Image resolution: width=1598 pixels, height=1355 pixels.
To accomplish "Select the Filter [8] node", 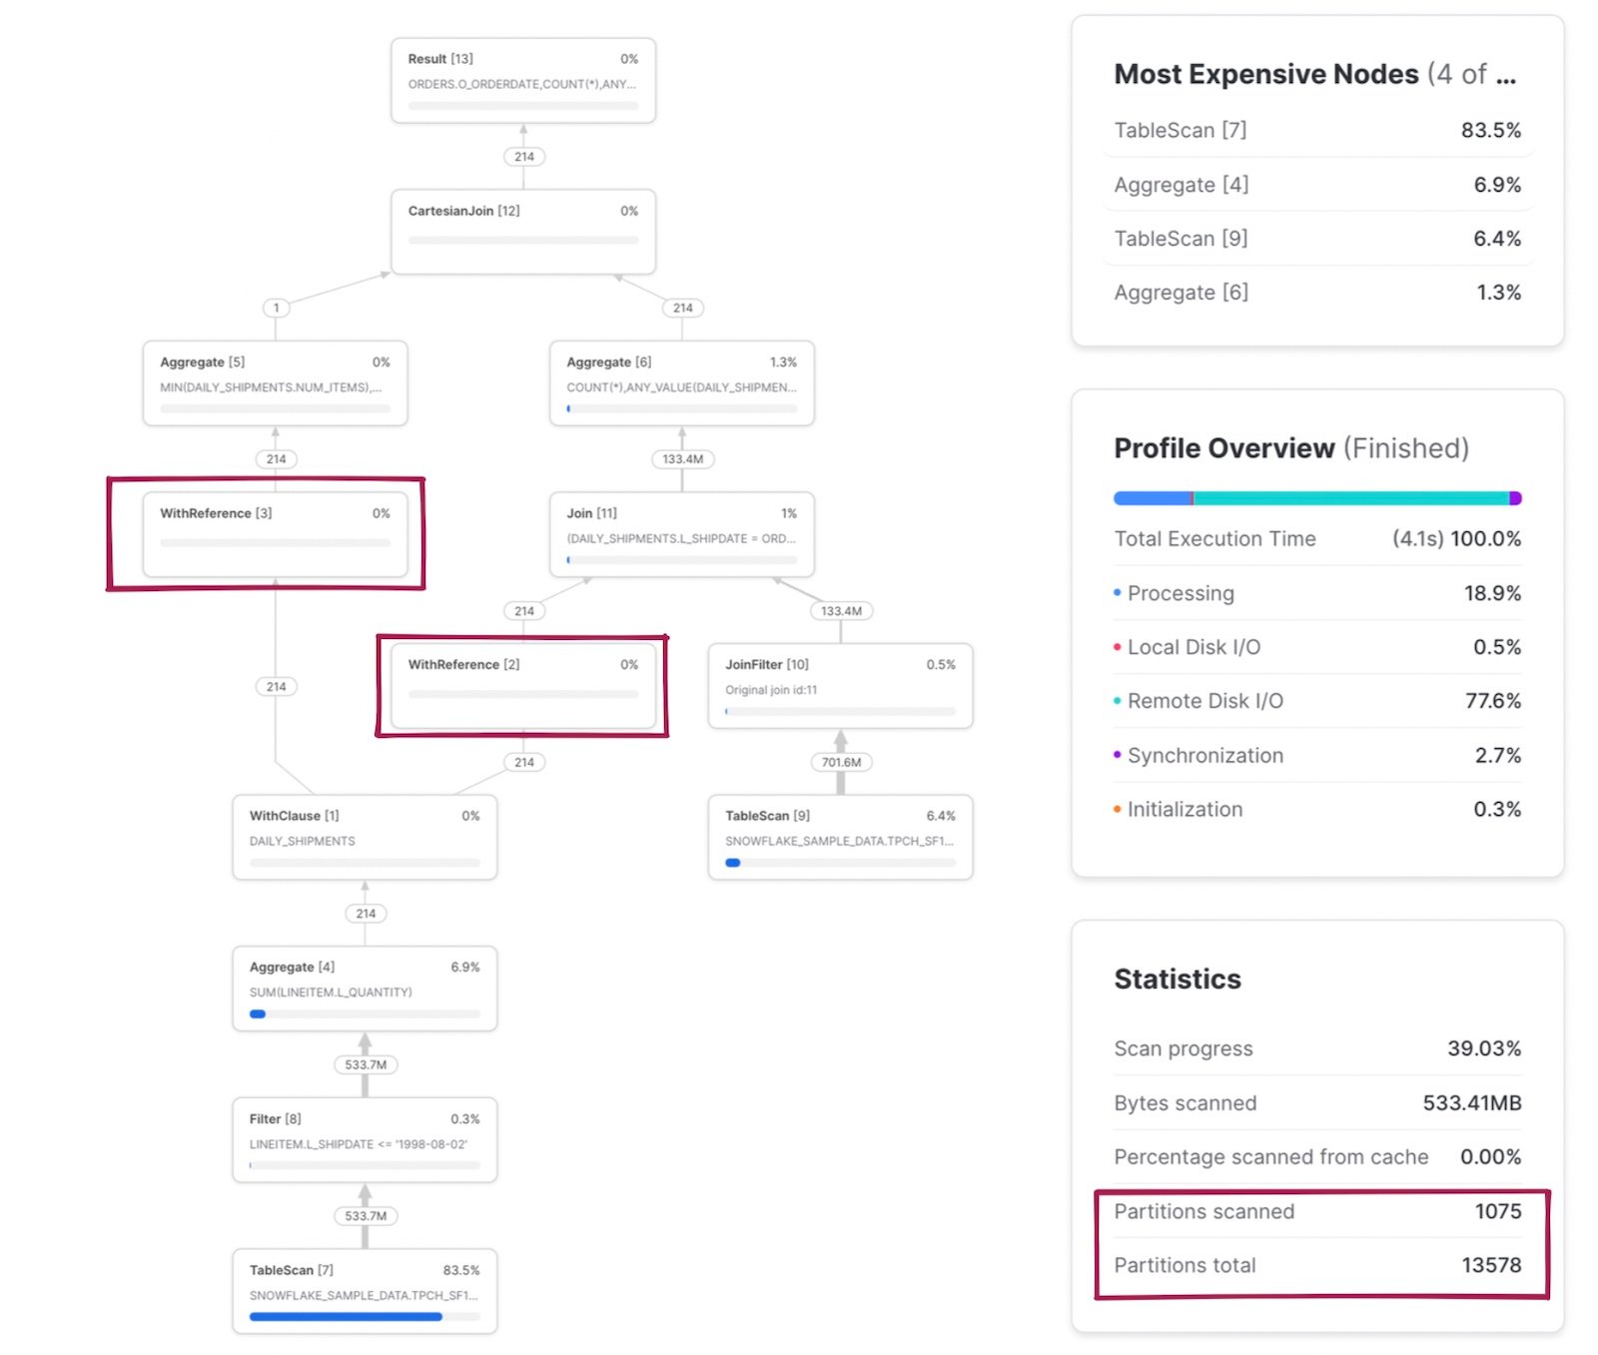I will [x=365, y=1139].
